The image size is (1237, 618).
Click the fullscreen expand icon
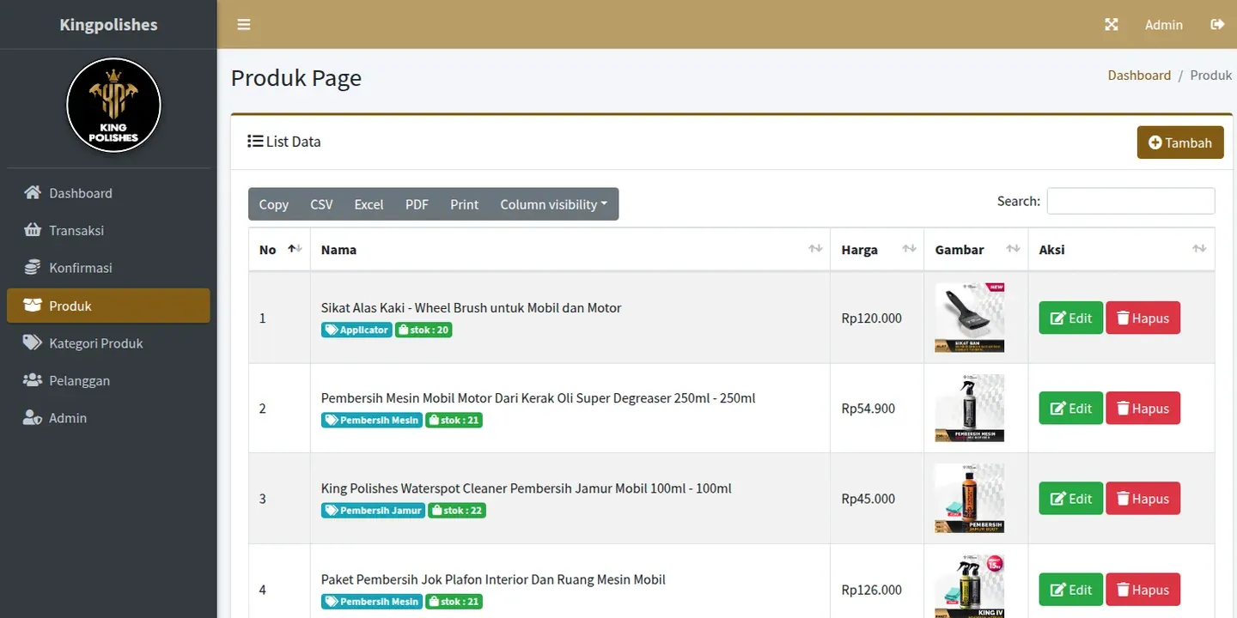1112,24
